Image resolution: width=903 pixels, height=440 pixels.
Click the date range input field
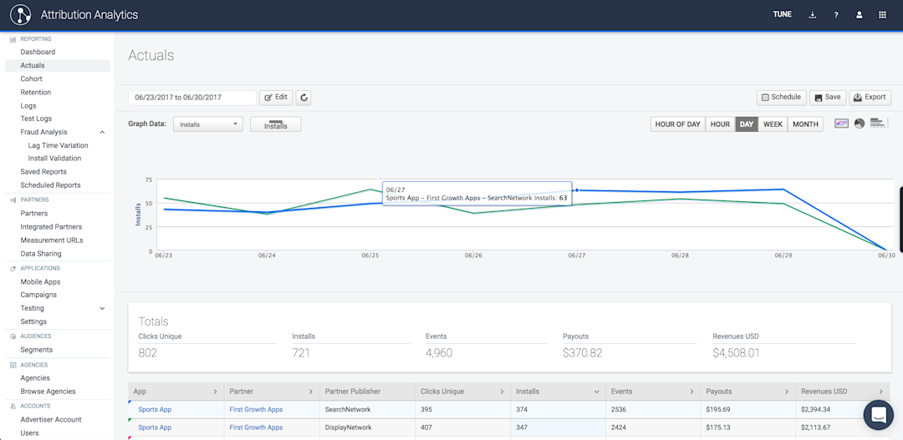point(191,98)
